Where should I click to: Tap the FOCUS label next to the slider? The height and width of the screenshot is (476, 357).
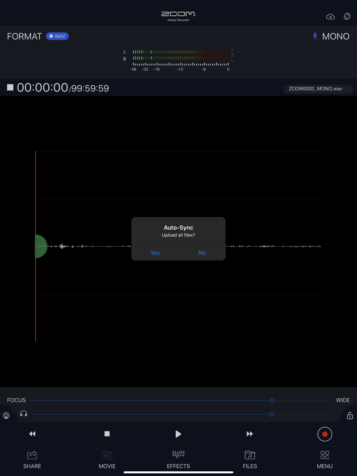coord(16,400)
